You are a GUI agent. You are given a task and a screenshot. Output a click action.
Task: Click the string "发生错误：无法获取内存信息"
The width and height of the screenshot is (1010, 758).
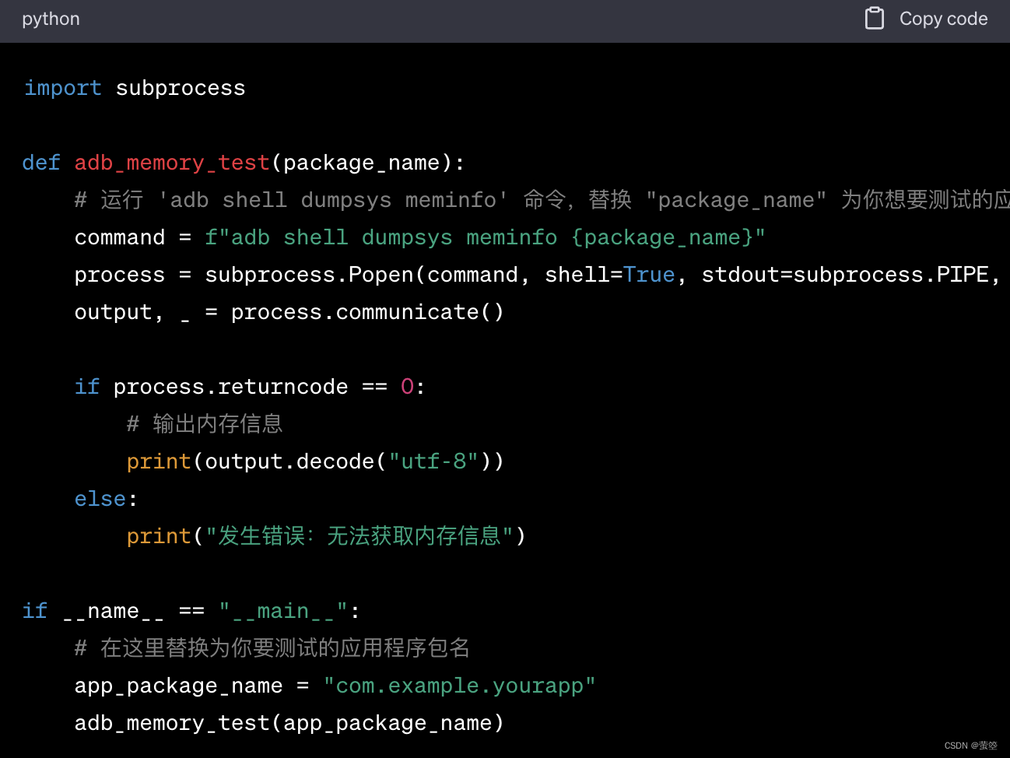point(359,536)
